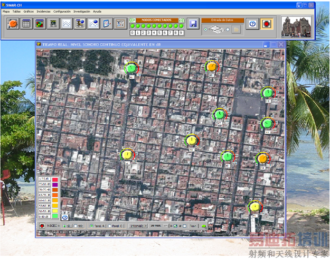Image resolution: width=330 pixels, height=259 pixels.
Task: Select the 'NO' radio option
Action: point(76,226)
